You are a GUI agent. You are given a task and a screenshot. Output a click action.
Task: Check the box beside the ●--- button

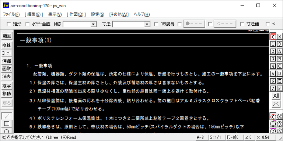[x=180, y=24]
